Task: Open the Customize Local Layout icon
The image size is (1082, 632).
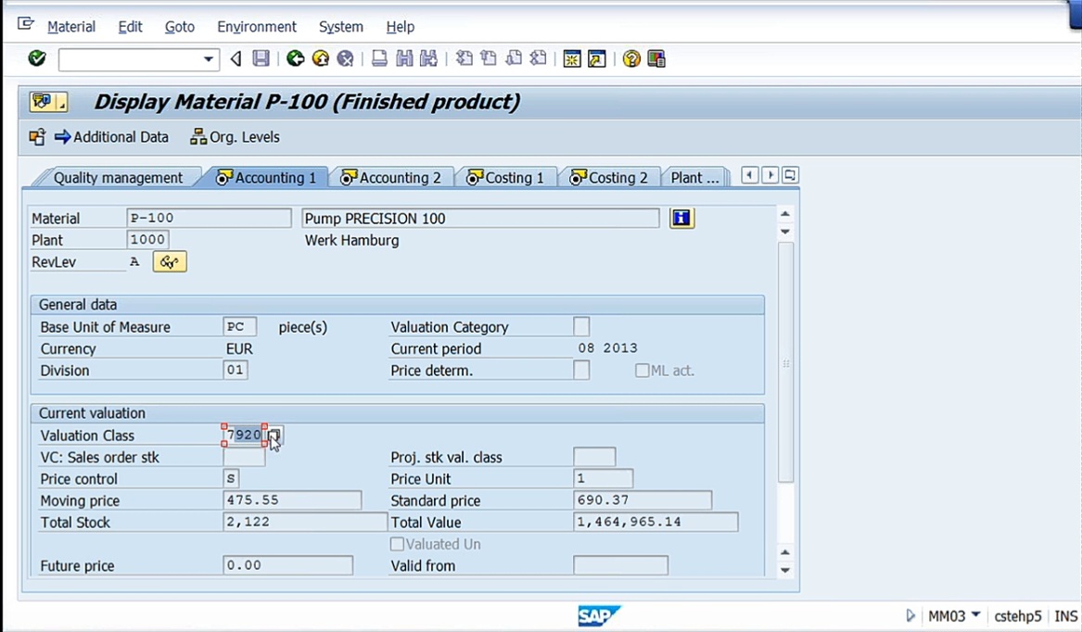Action: 656,58
